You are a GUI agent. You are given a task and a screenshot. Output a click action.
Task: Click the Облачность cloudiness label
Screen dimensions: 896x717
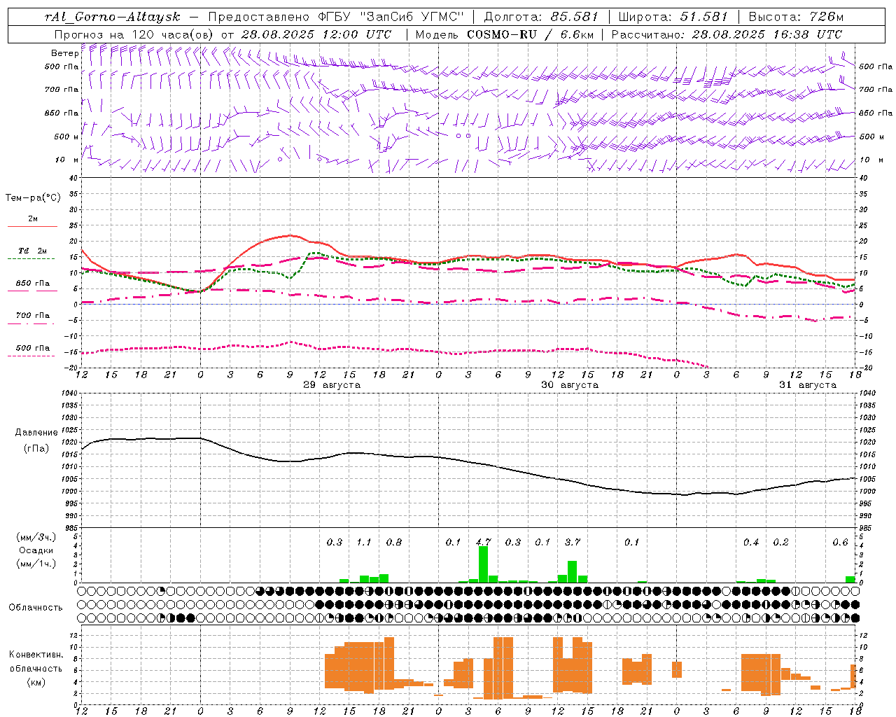[x=36, y=608]
